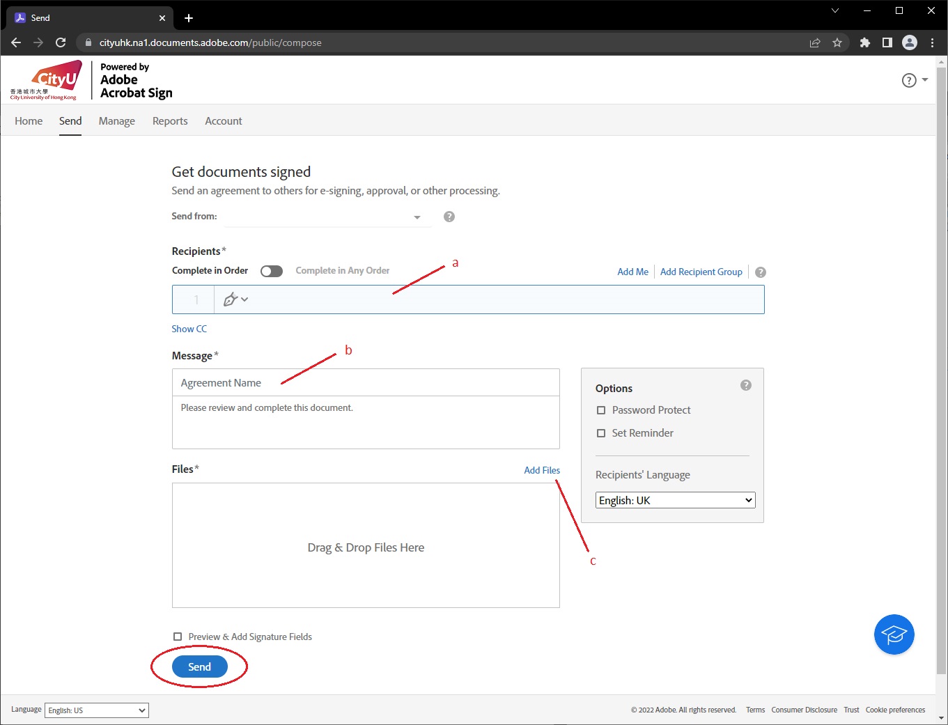Click the Options panel help icon
Image resolution: width=948 pixels, height=725 pixels.
(x=746, y=385)
